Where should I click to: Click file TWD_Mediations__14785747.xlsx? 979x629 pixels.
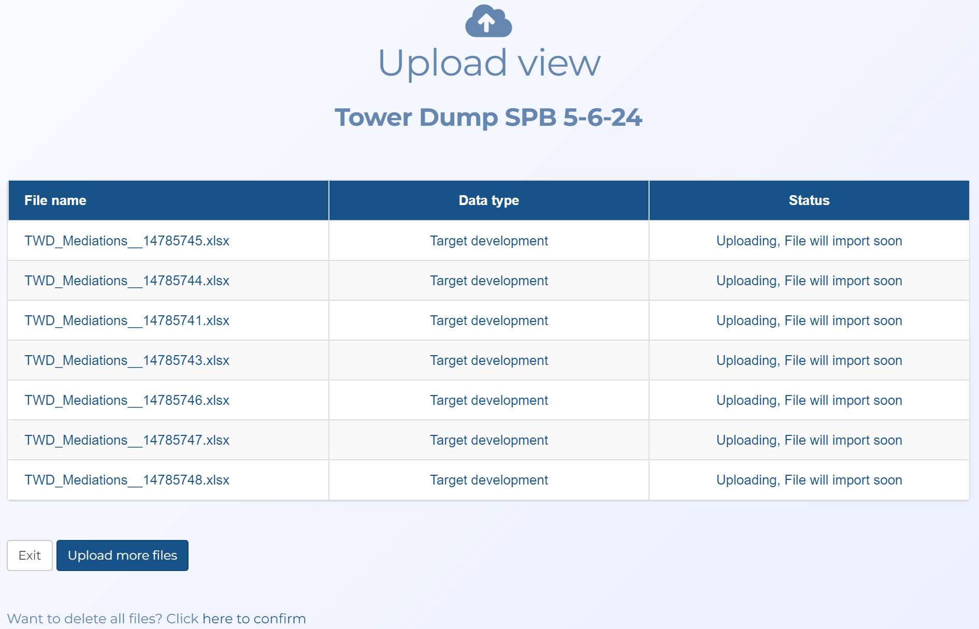pyautogui.click(x=127, y=440)
